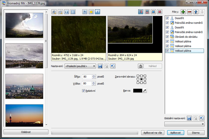This screenshot has height=139, width=209.
Task: Add a new filter with green plus
Action: 183,12
